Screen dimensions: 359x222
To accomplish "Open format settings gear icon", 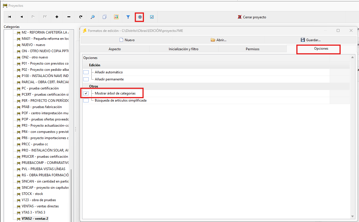I will click(x=140, y=17).
